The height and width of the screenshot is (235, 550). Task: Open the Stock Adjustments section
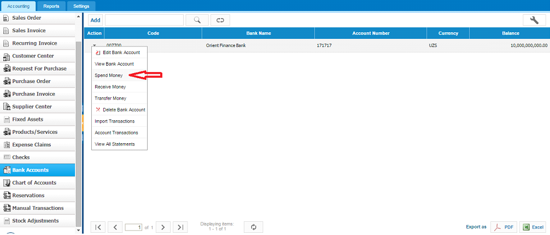[38, 221]
